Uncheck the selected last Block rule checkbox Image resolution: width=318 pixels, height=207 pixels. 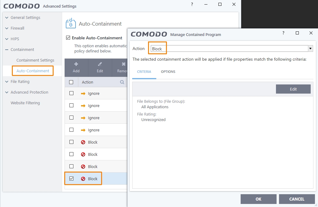click(x=71, y=178)
